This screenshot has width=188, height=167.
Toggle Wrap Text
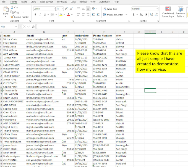(110, 9)
